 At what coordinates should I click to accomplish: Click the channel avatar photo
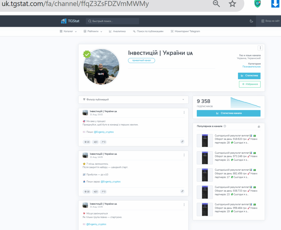click(x=102, y=66)
